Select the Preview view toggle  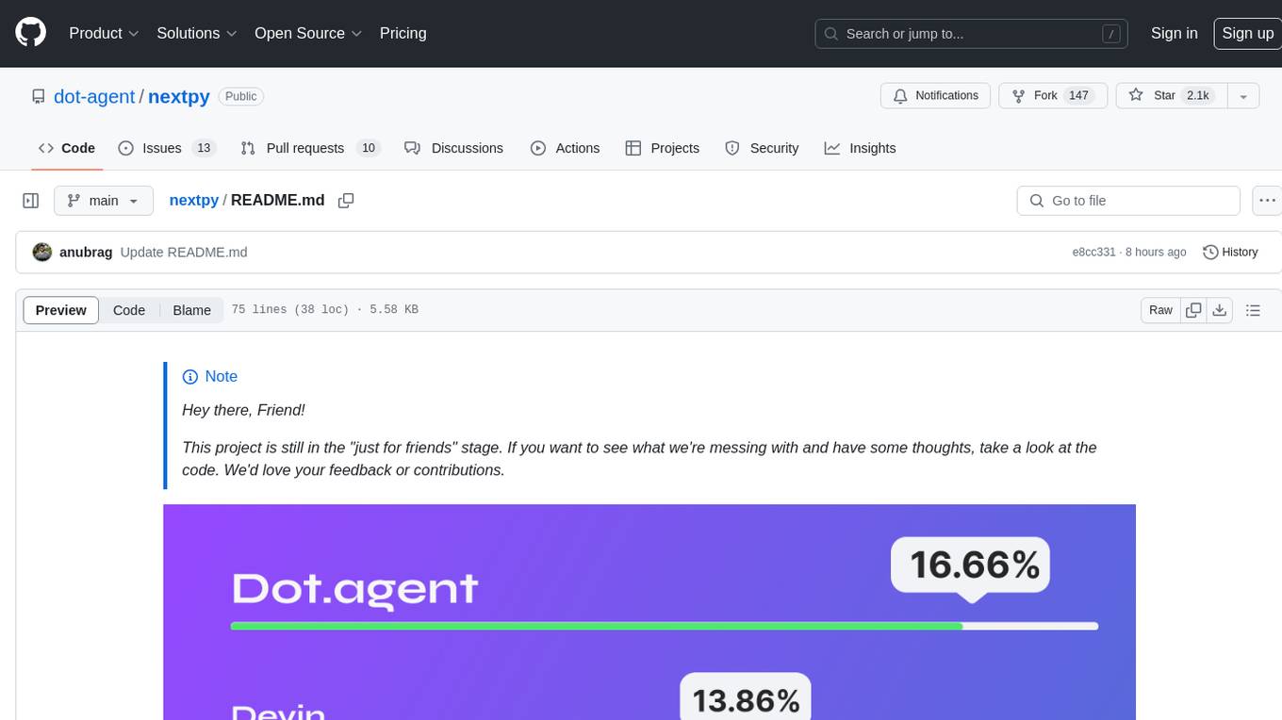[x=61, y=310]
